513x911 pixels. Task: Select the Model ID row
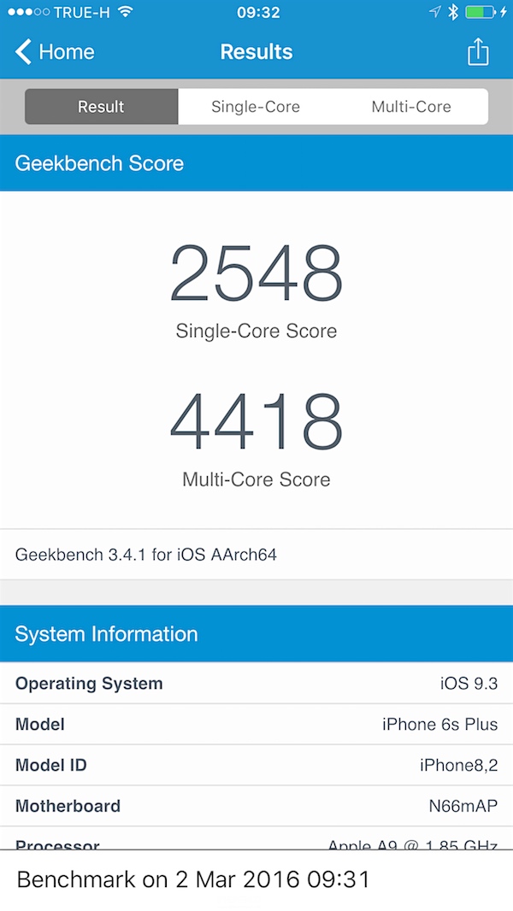pyautogui.click(x=256, y=765)
